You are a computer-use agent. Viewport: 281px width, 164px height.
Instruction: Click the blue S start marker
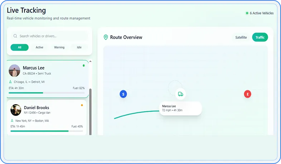pyautogui.click(x=123, y=94)
